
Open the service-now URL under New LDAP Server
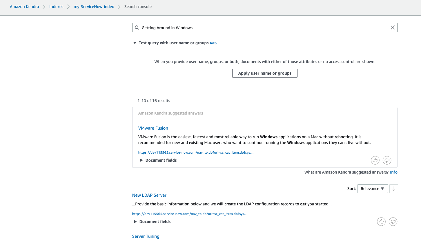pyautogui.click(x=190, y=214)
